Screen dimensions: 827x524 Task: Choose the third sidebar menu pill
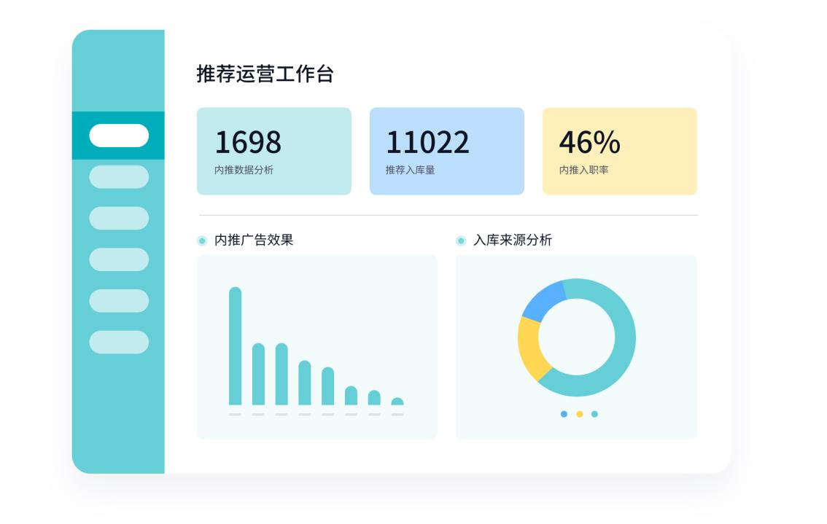pyautogui.click(x=119, y=218)
